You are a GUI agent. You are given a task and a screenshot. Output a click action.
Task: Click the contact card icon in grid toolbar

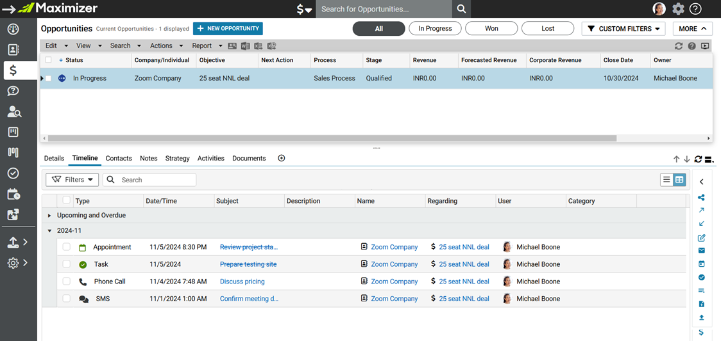(x=232, y=46)
